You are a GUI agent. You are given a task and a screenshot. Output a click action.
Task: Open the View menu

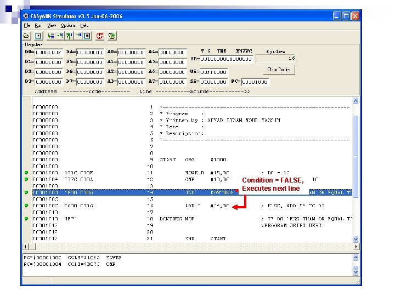pyautogui.click(x=52, y=25)
